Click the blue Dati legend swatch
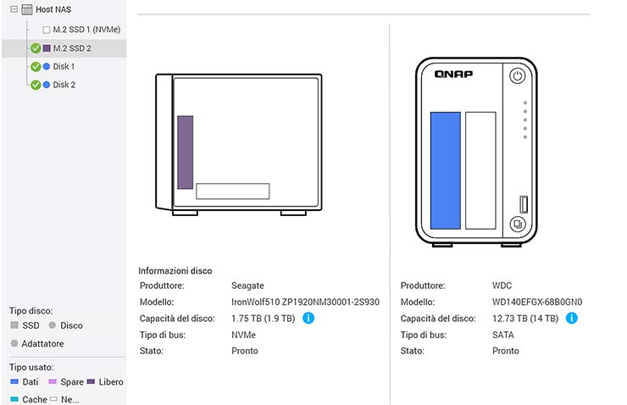 click(x=14, y=382)
